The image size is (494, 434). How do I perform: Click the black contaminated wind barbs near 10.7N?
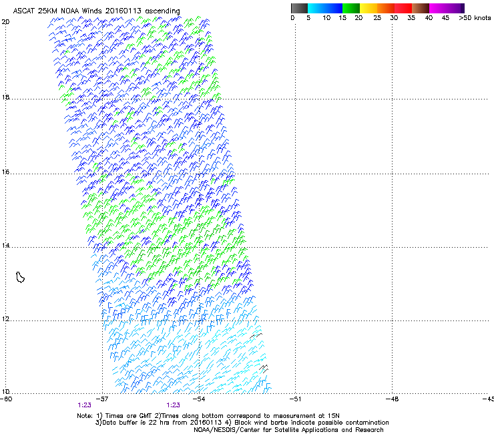pos(264,369)
